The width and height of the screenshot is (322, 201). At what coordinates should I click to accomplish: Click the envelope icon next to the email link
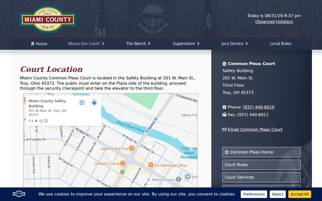[224, 129]
